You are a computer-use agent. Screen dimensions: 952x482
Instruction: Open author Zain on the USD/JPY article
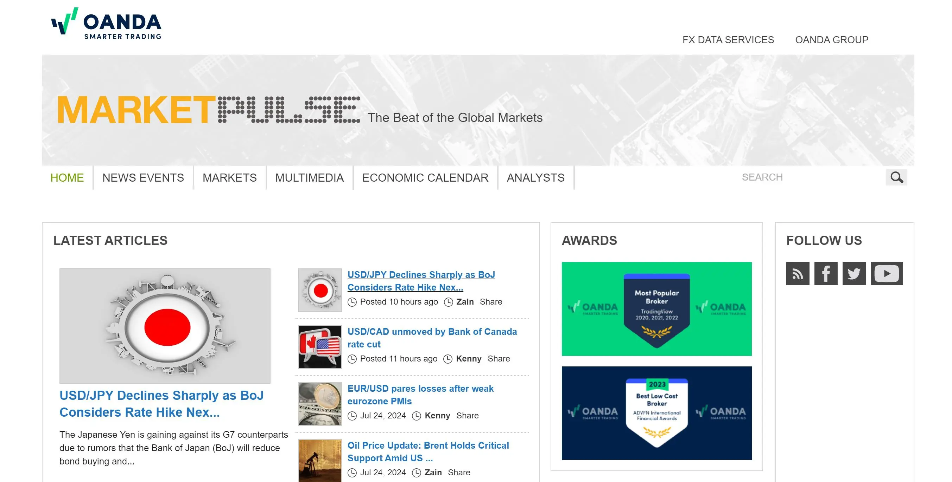(465, 302)
